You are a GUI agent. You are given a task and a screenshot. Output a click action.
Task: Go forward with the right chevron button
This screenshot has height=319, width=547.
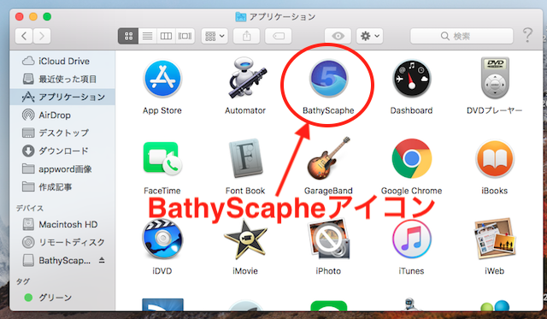pyautogui.click(x=42, y=36)
